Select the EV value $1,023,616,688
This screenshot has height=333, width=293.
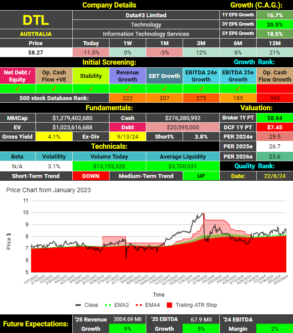tap(73, 128)
